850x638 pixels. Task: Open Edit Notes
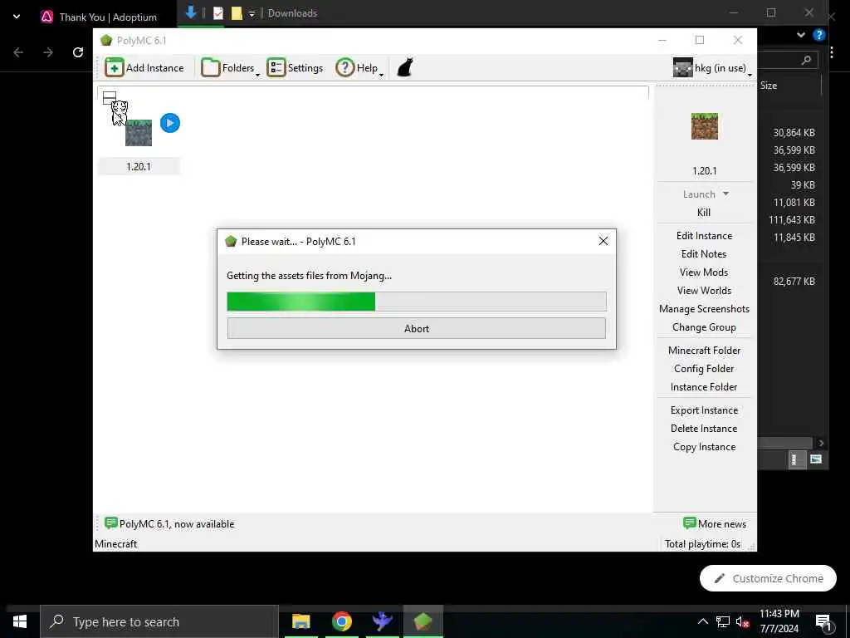coord(704,254)
